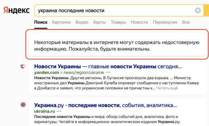The width and height of the screenshot is (209, 126).
Task: Open the Новости Украины result title
Action: [x=108, y=66]
